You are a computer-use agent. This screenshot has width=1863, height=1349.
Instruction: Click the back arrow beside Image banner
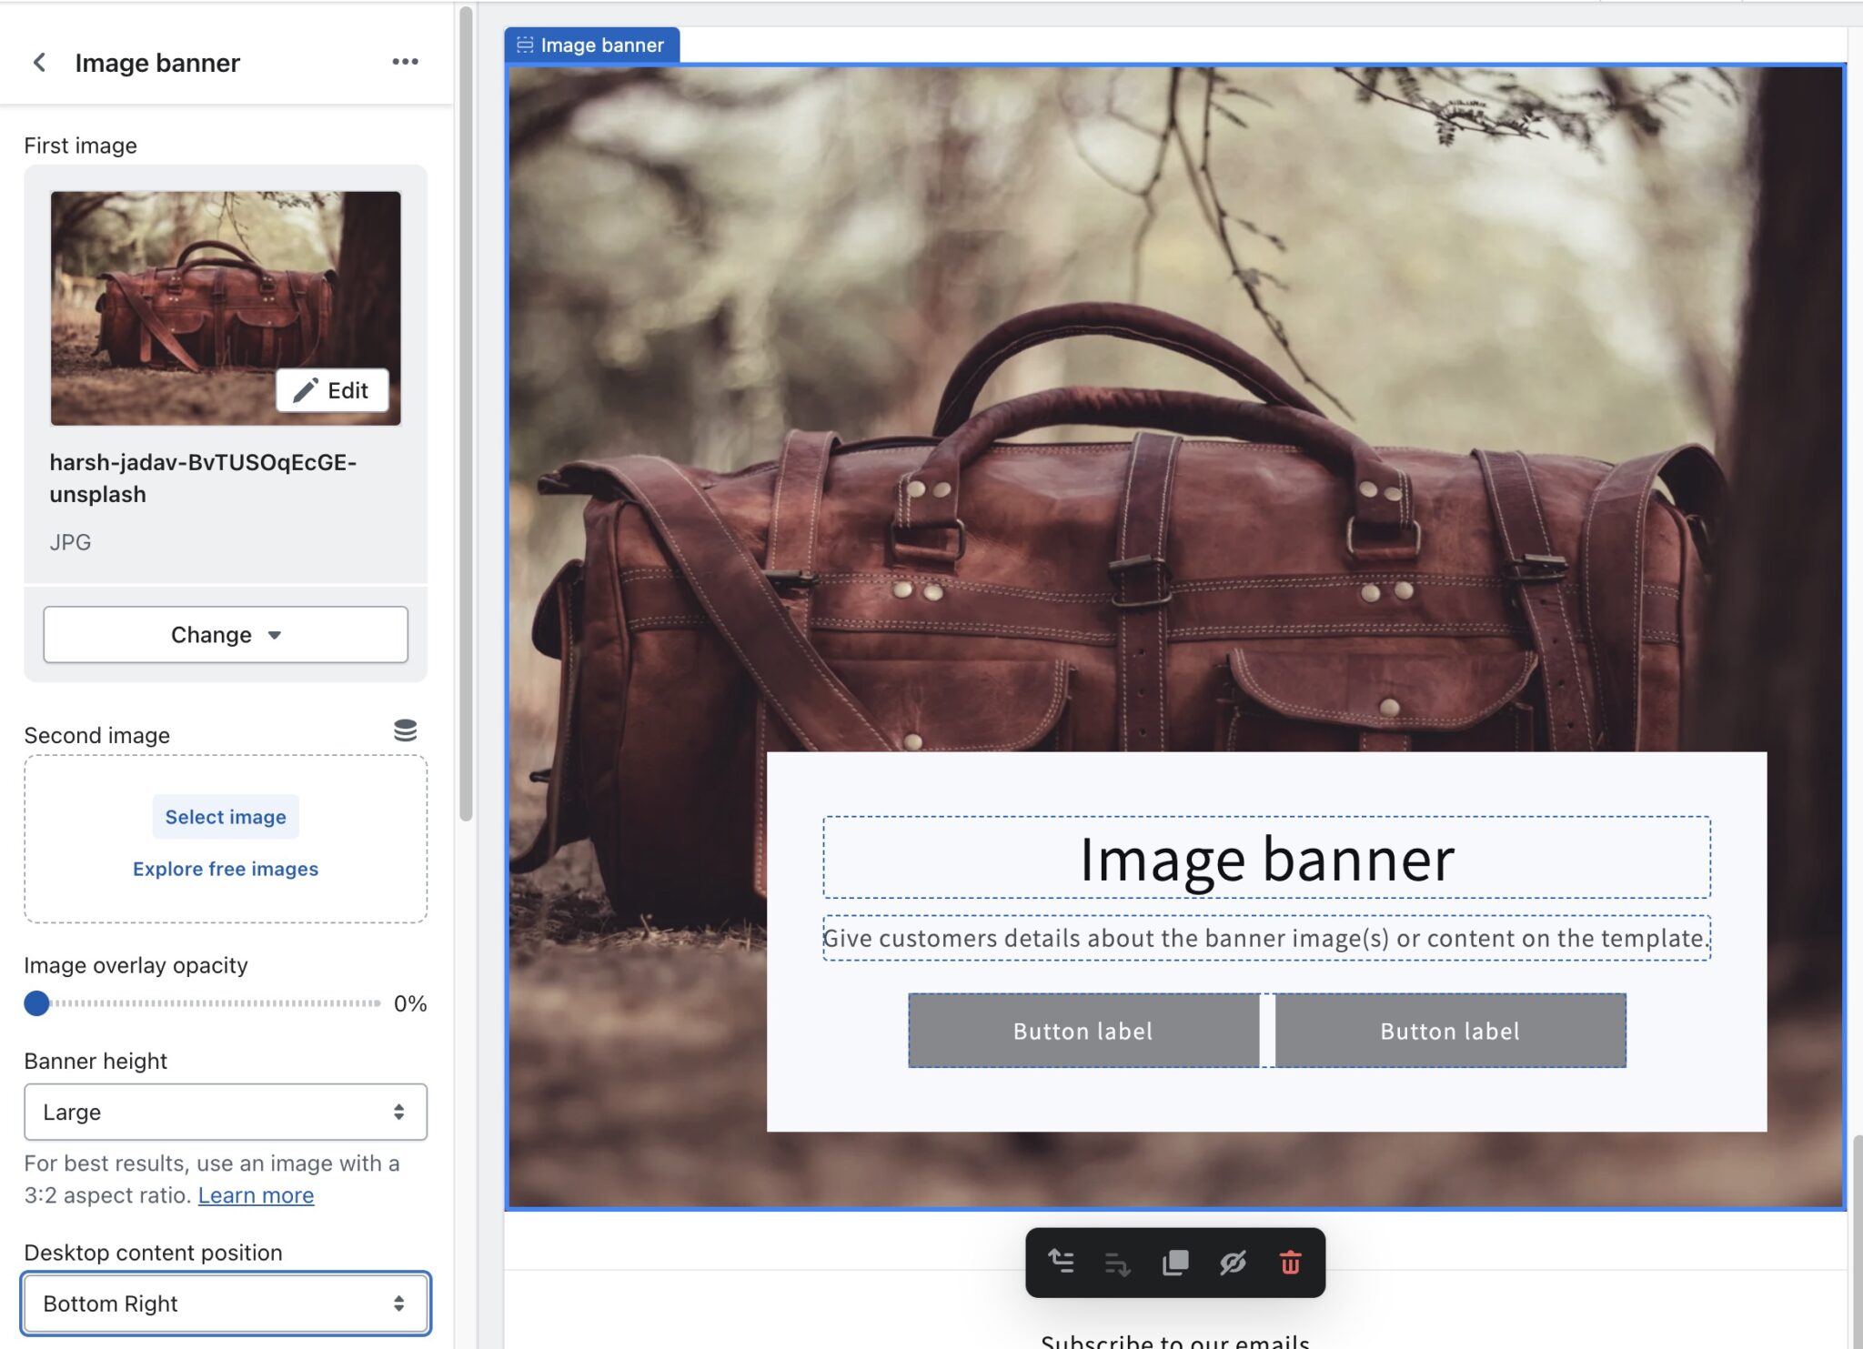tap(40, 61)
